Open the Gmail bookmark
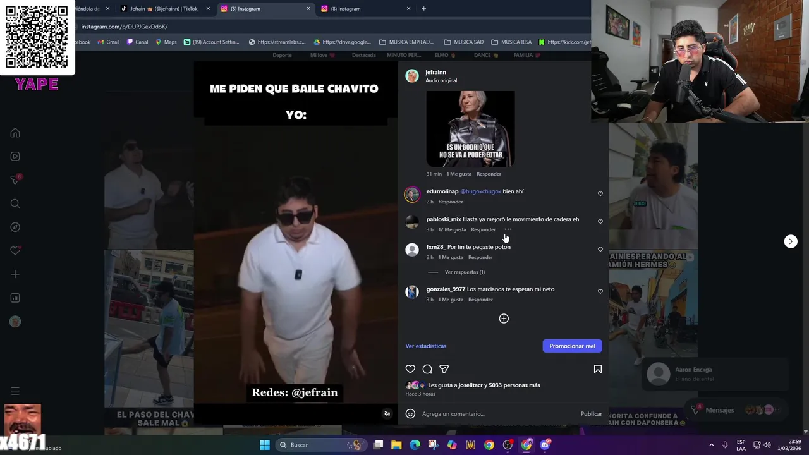 [x=108, y=42]
